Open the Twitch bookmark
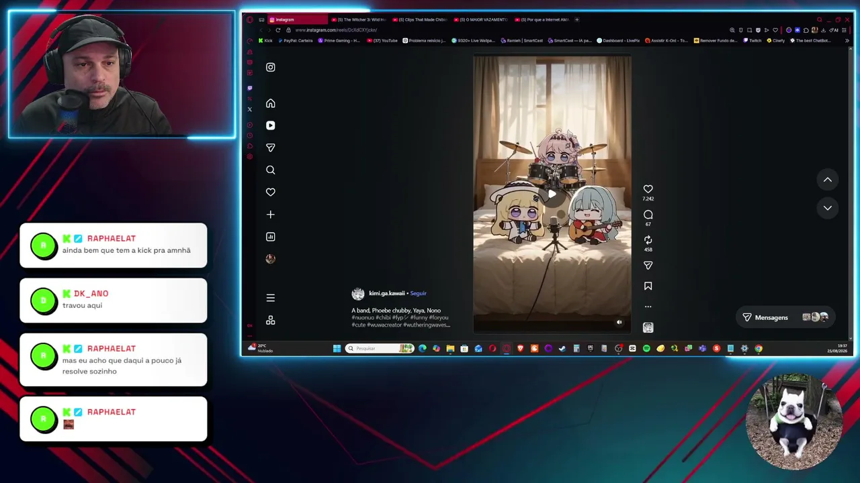This screenshot has width=860, height=483. [752, 40]
